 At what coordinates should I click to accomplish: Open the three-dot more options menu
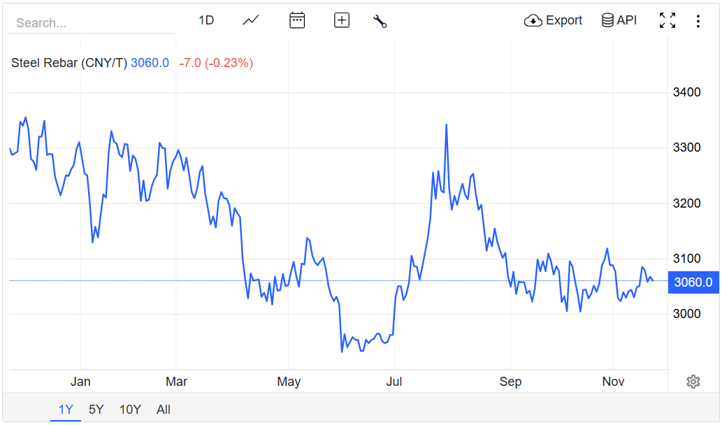click(x=698, y=21)
